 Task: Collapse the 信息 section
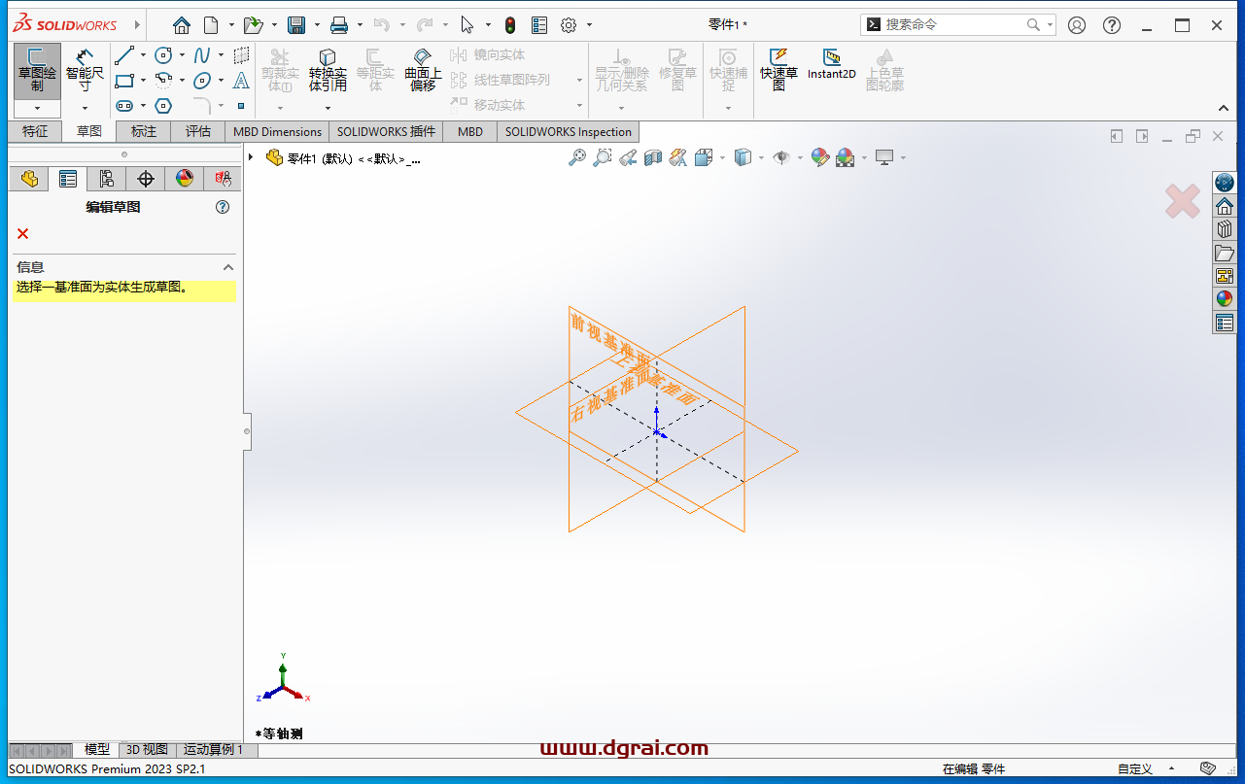pos(228,267)
